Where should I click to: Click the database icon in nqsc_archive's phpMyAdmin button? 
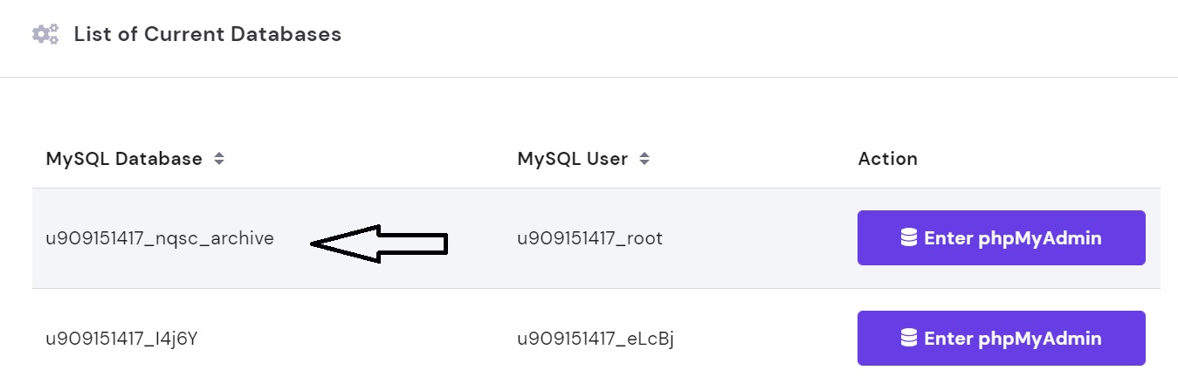coord(909,237)
